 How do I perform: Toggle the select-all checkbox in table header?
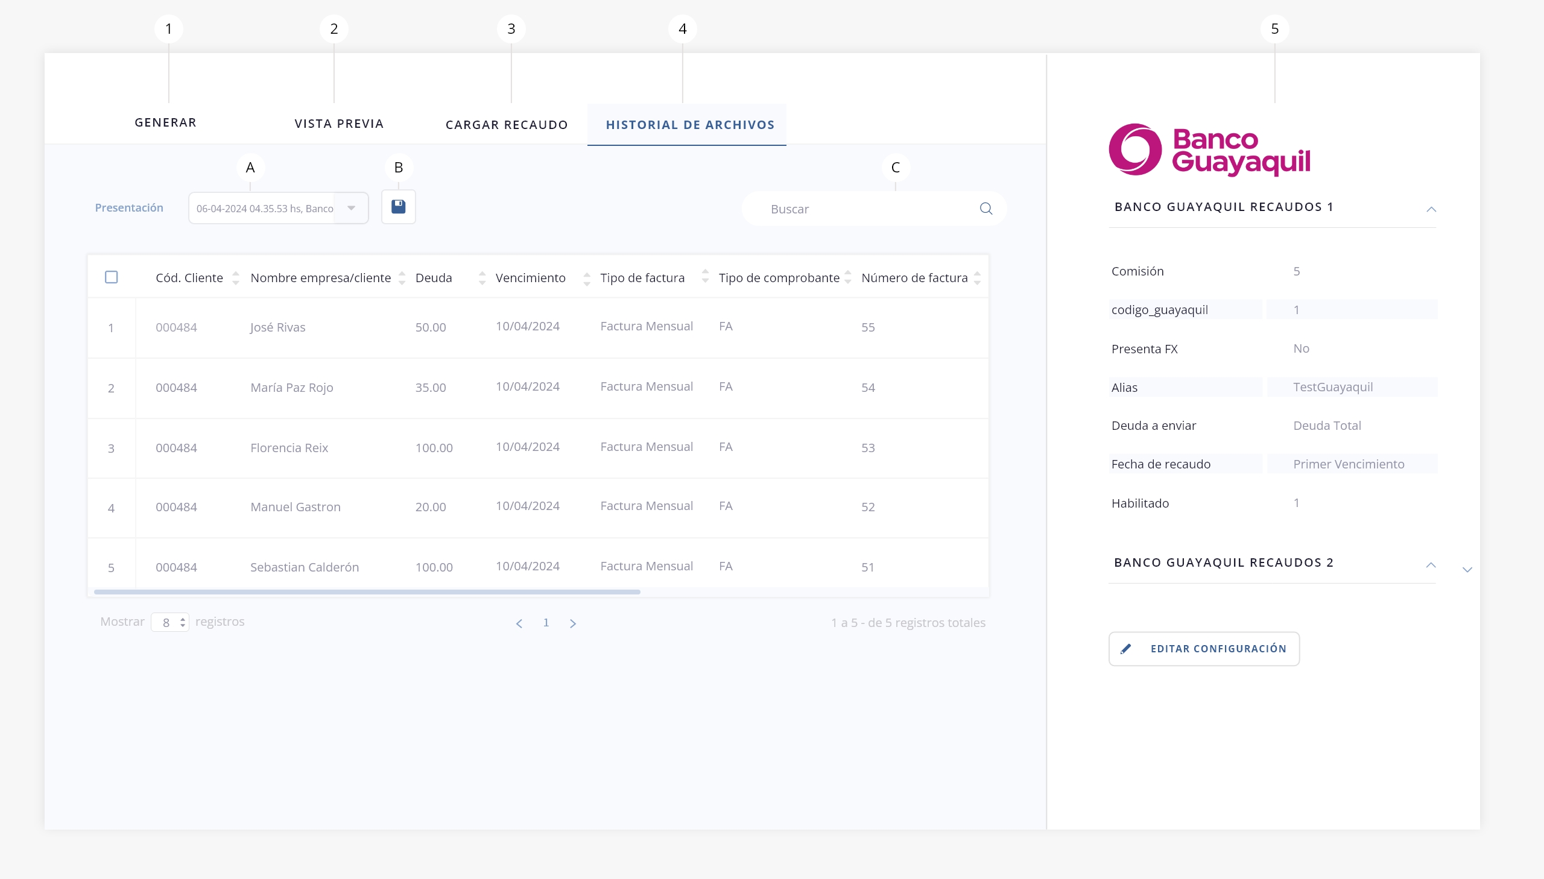click(x=111, y=277)
